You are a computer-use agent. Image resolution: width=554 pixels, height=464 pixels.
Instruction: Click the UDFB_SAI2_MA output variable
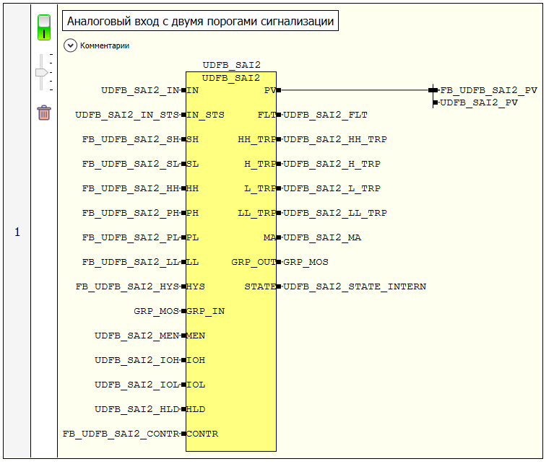point(322,237)
